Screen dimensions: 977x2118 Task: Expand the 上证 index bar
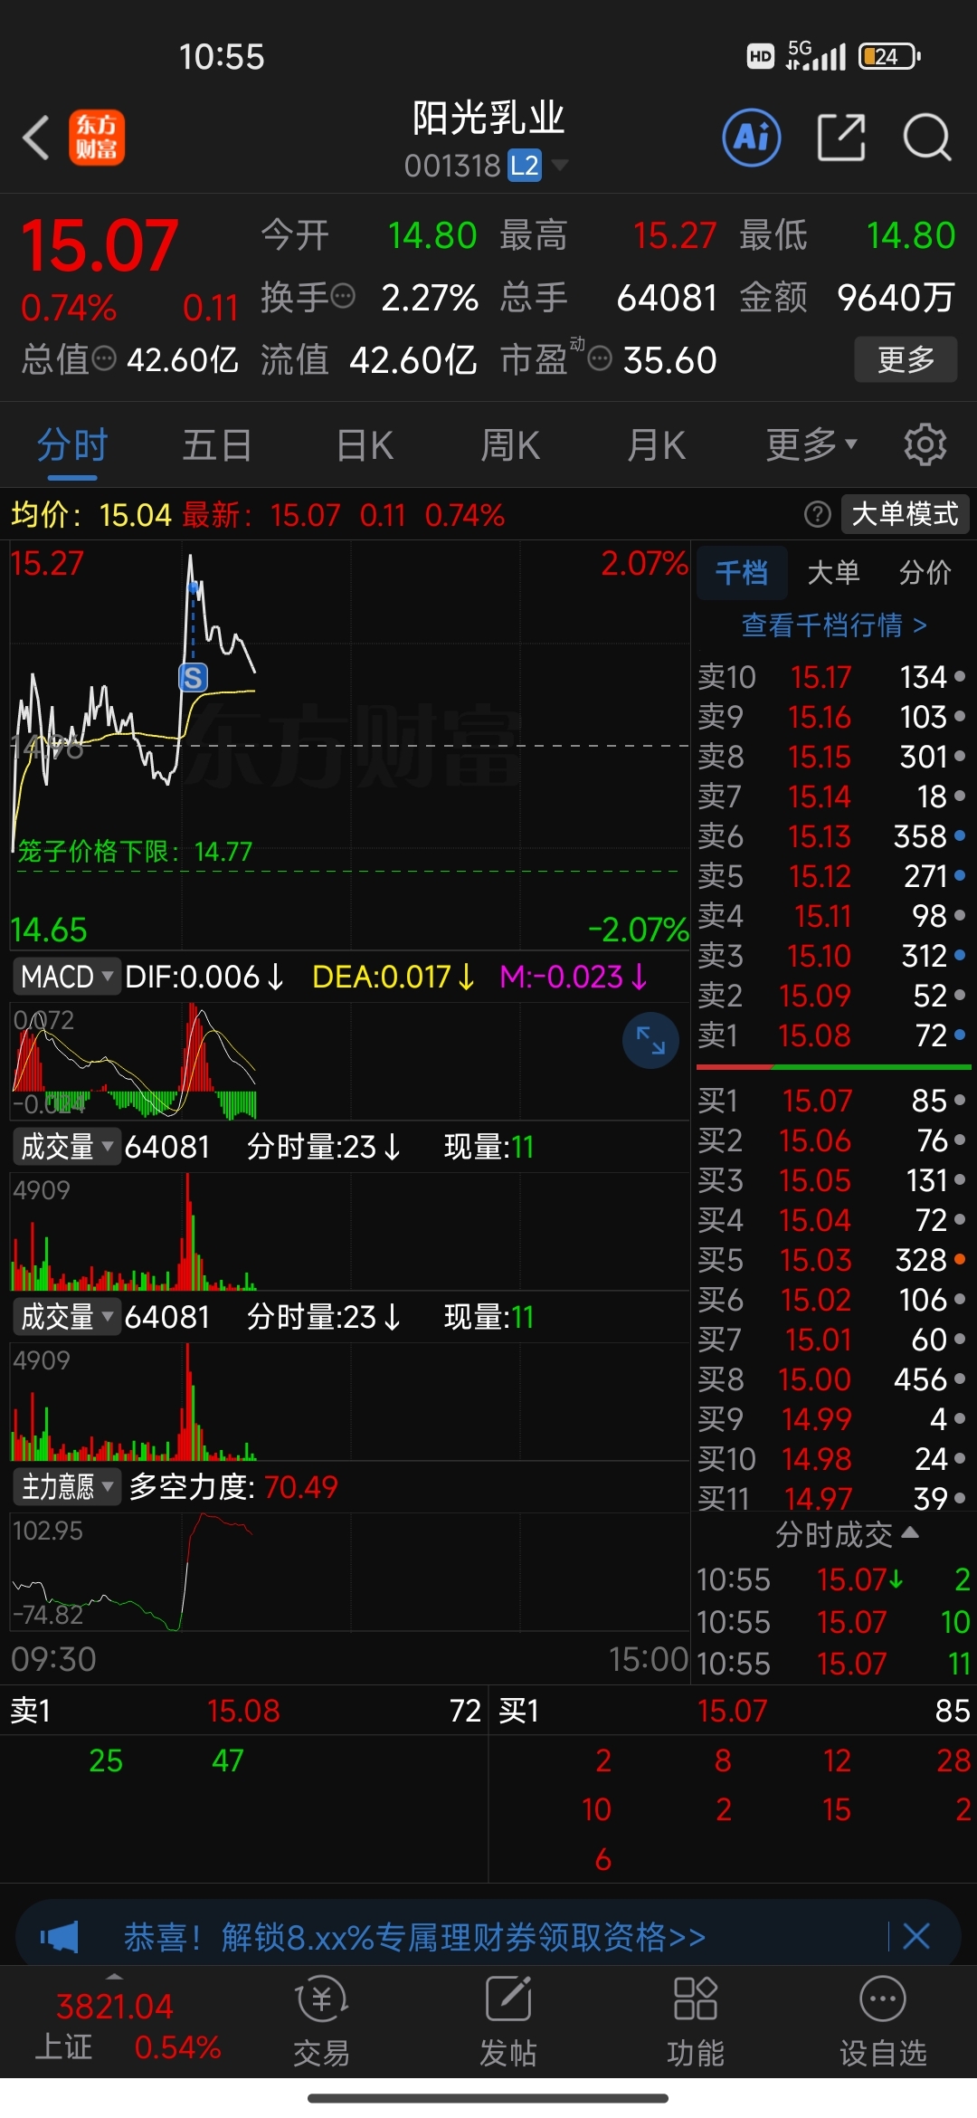[114, 1977]
